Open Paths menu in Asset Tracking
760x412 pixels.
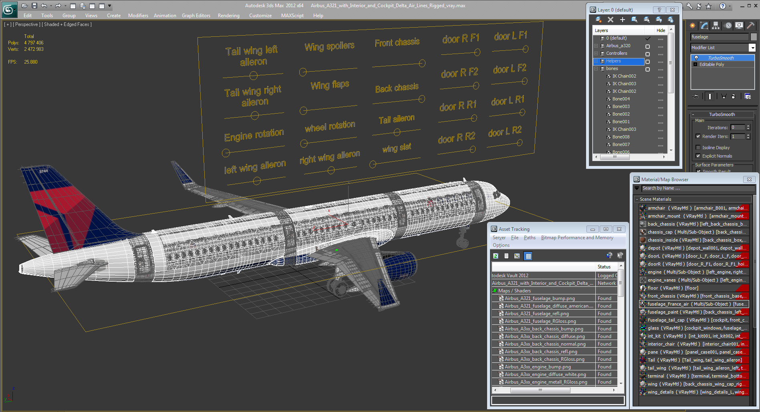tap(530, 238)
